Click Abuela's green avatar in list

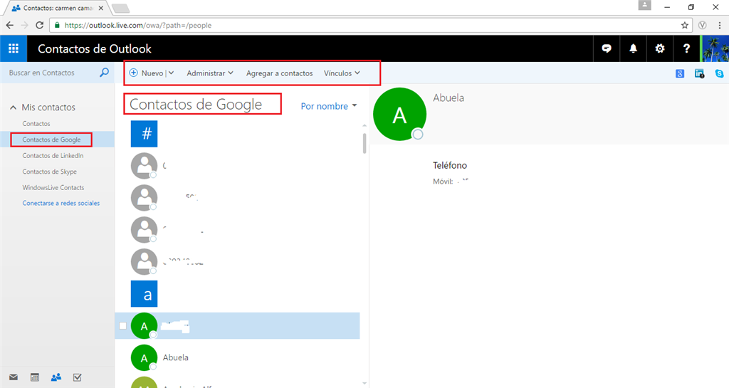point(144,358)
